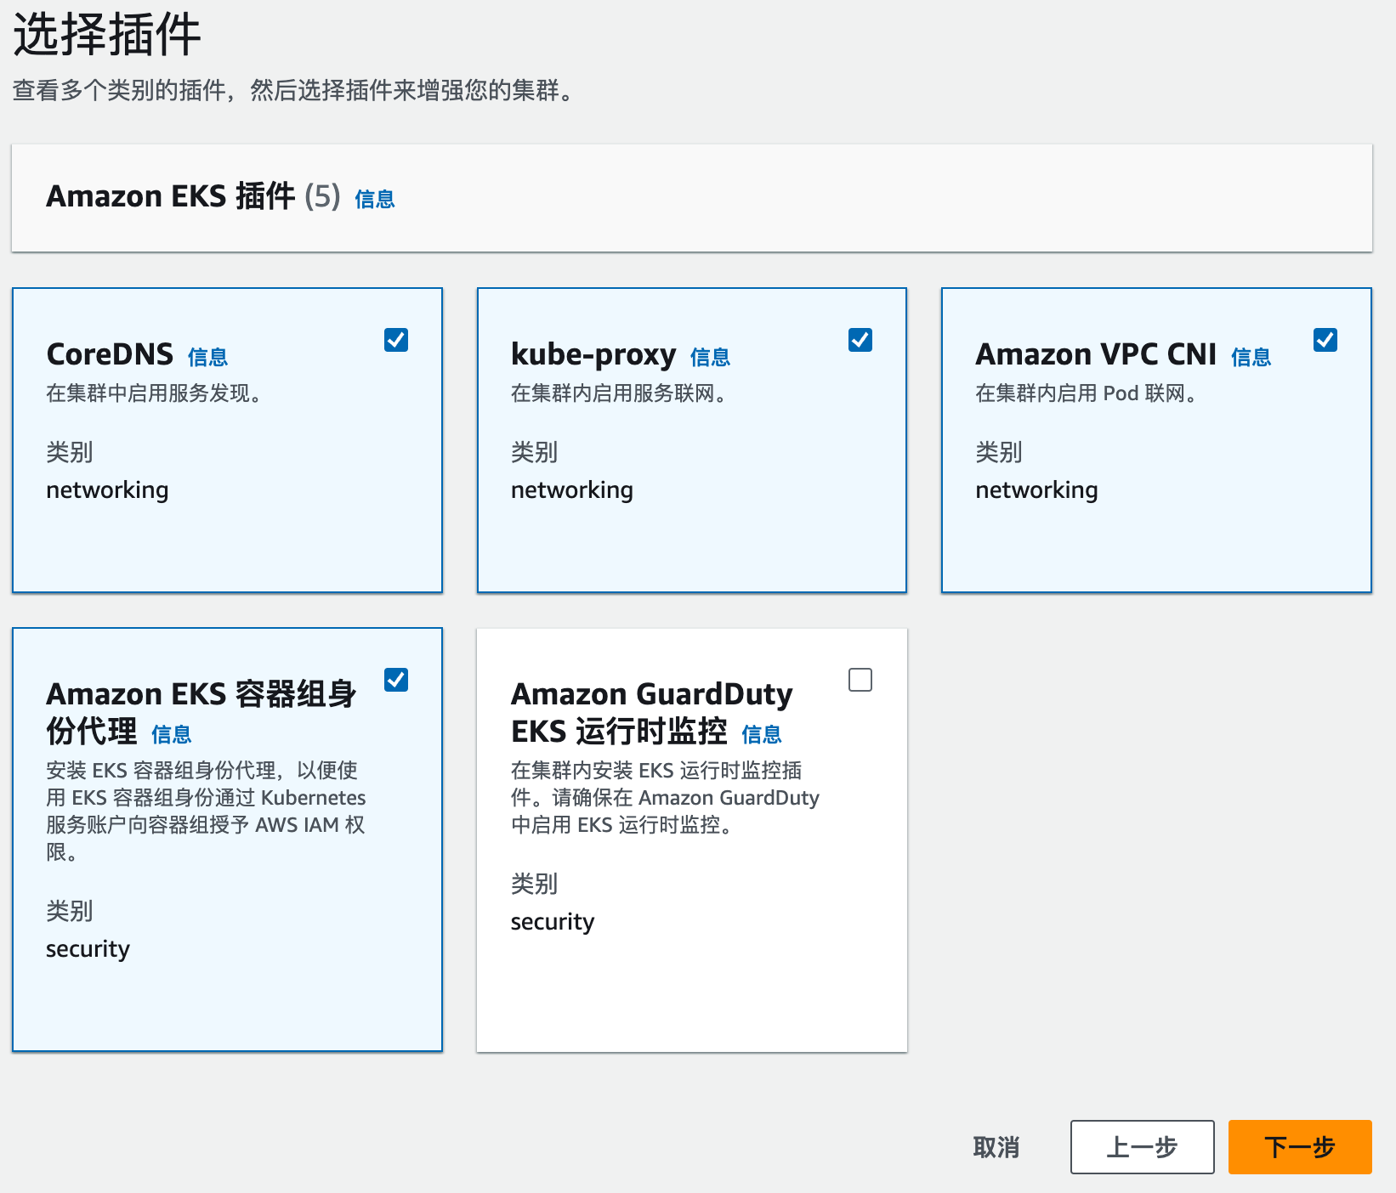The height and width of the screenshot is (1193, 1396).
Task: Click the CoreDNS card title
Action: point(110,354)
